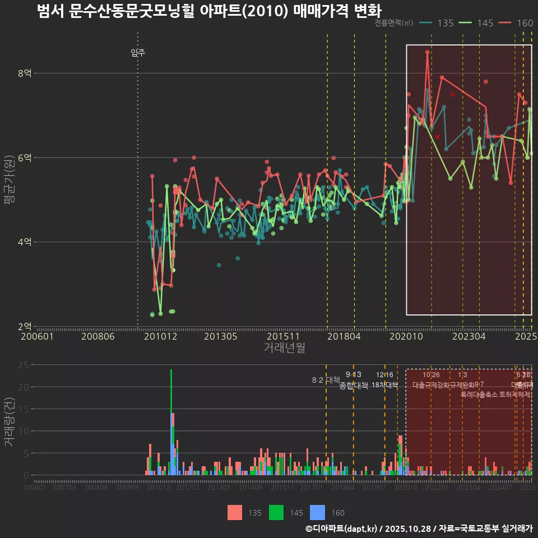Select the 12·16 18차대책 label
Viewport: 538px width, 538px height.
[x=385, y=380]
